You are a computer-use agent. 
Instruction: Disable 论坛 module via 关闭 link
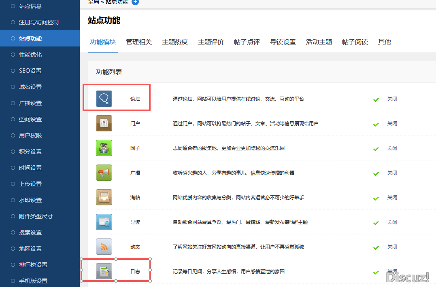392,99
